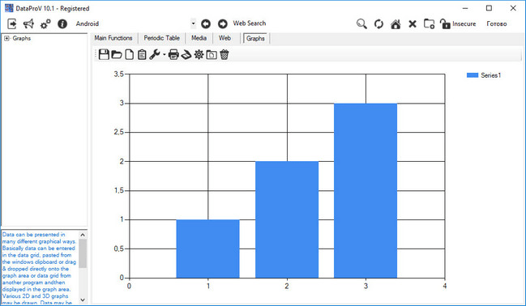Go forward with the right arrow button

[222, 23]
